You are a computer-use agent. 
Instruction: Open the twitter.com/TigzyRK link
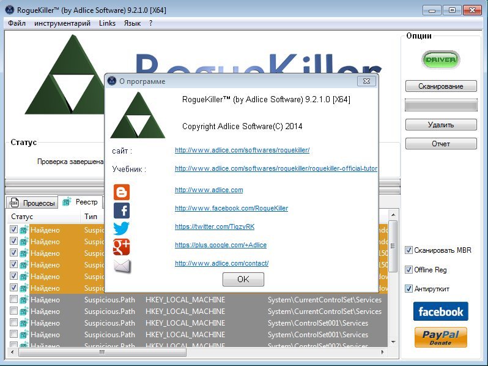215,226
